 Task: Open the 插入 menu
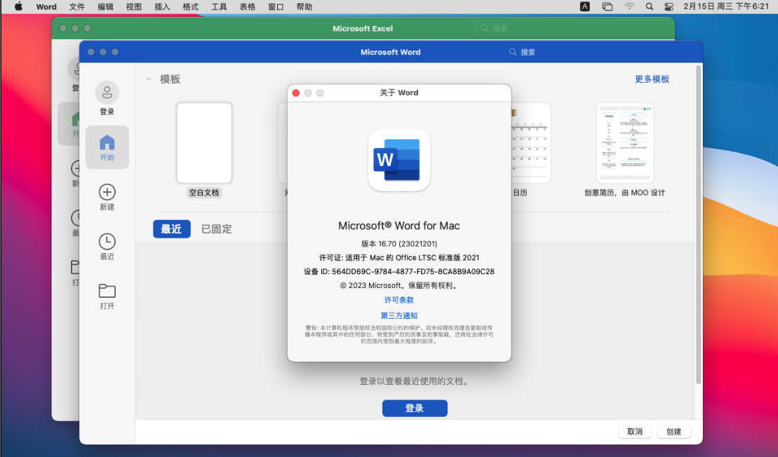pyautogui.click(x=162, y=6)
